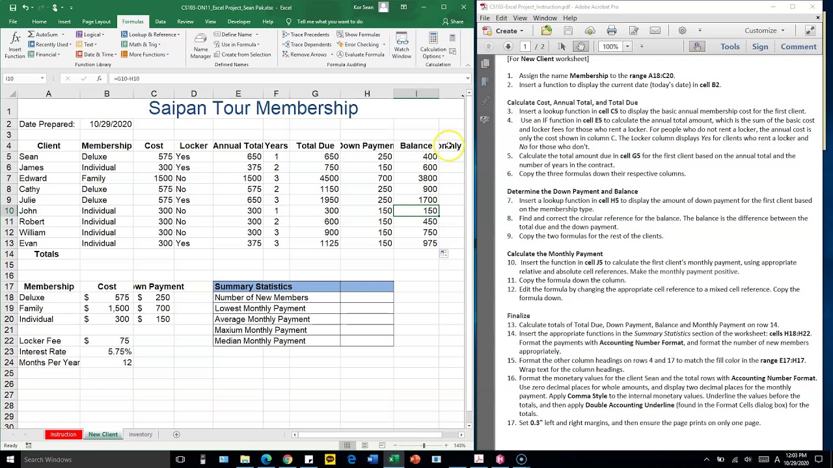Open the Name Manager
Screen dimensions: 833x468
click(200, 45)
